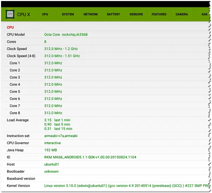
Task: Click the Baseband version label
Action: click(21, 179)
